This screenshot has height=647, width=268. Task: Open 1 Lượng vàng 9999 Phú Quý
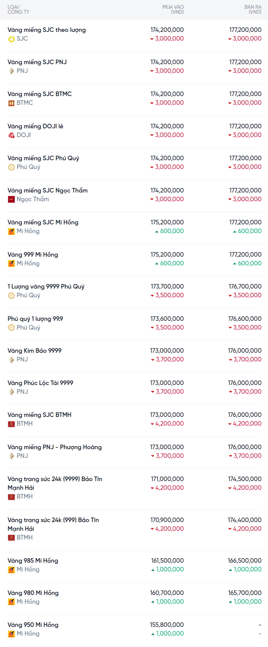point(46,287)
